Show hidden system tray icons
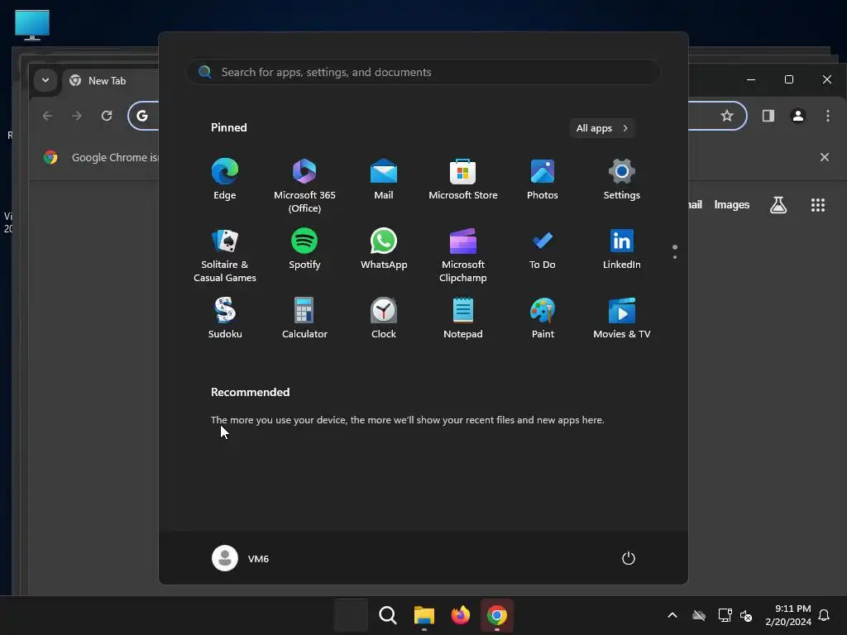Screen dimensions: 847x635 click(672, 615)
